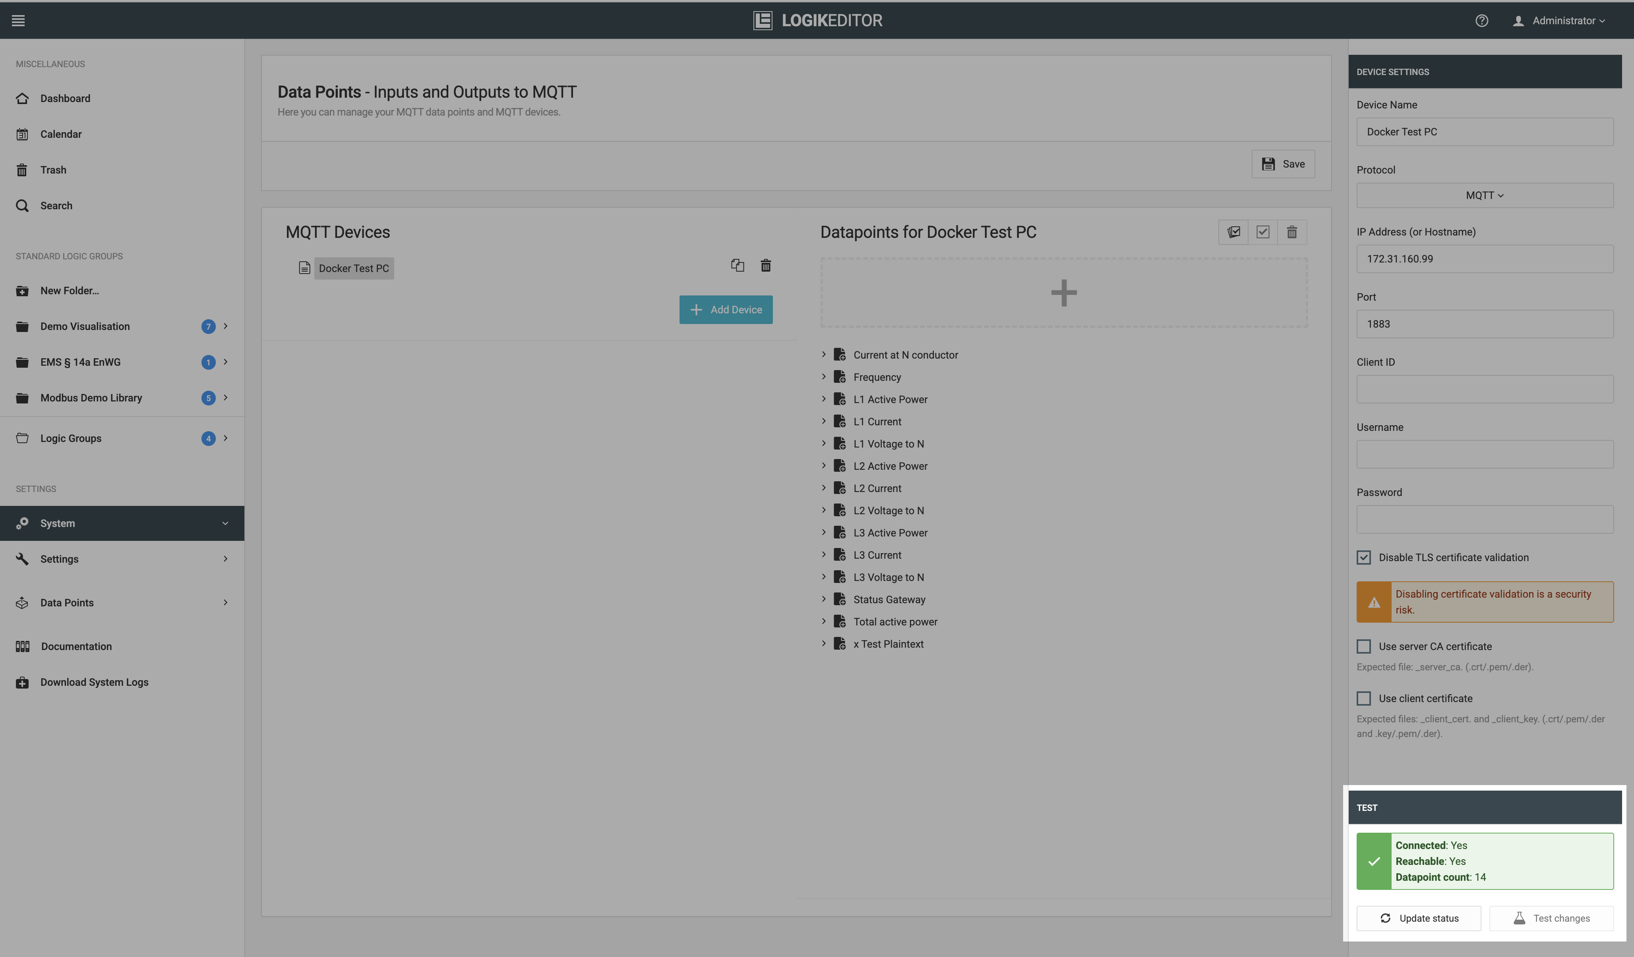Click the LOGIKEDITOR logo
This screenshot has width=1634, height=957.
tap(817, 21)
